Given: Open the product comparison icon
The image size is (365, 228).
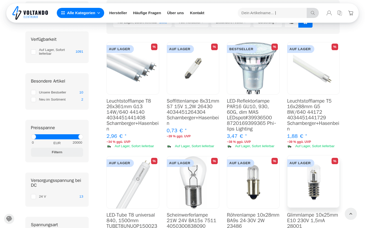Looking at the screenshot, I should point(340,13).
